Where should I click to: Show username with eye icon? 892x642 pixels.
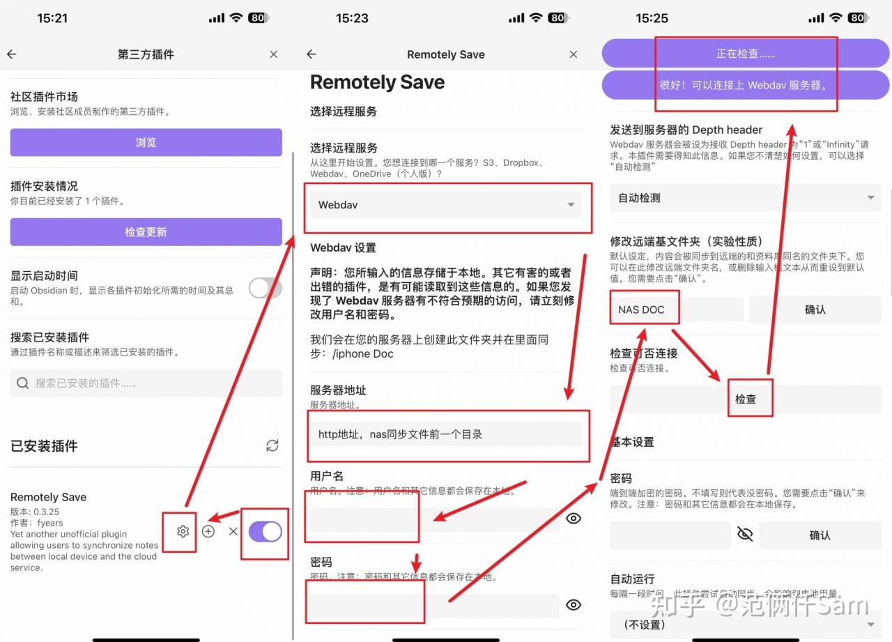click(574, 518)
